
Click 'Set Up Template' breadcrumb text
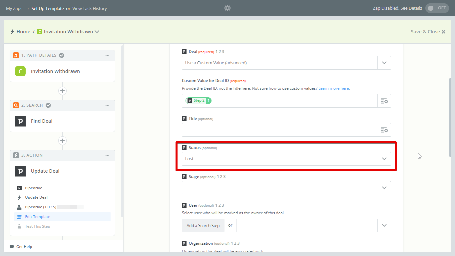coord(48,9)
